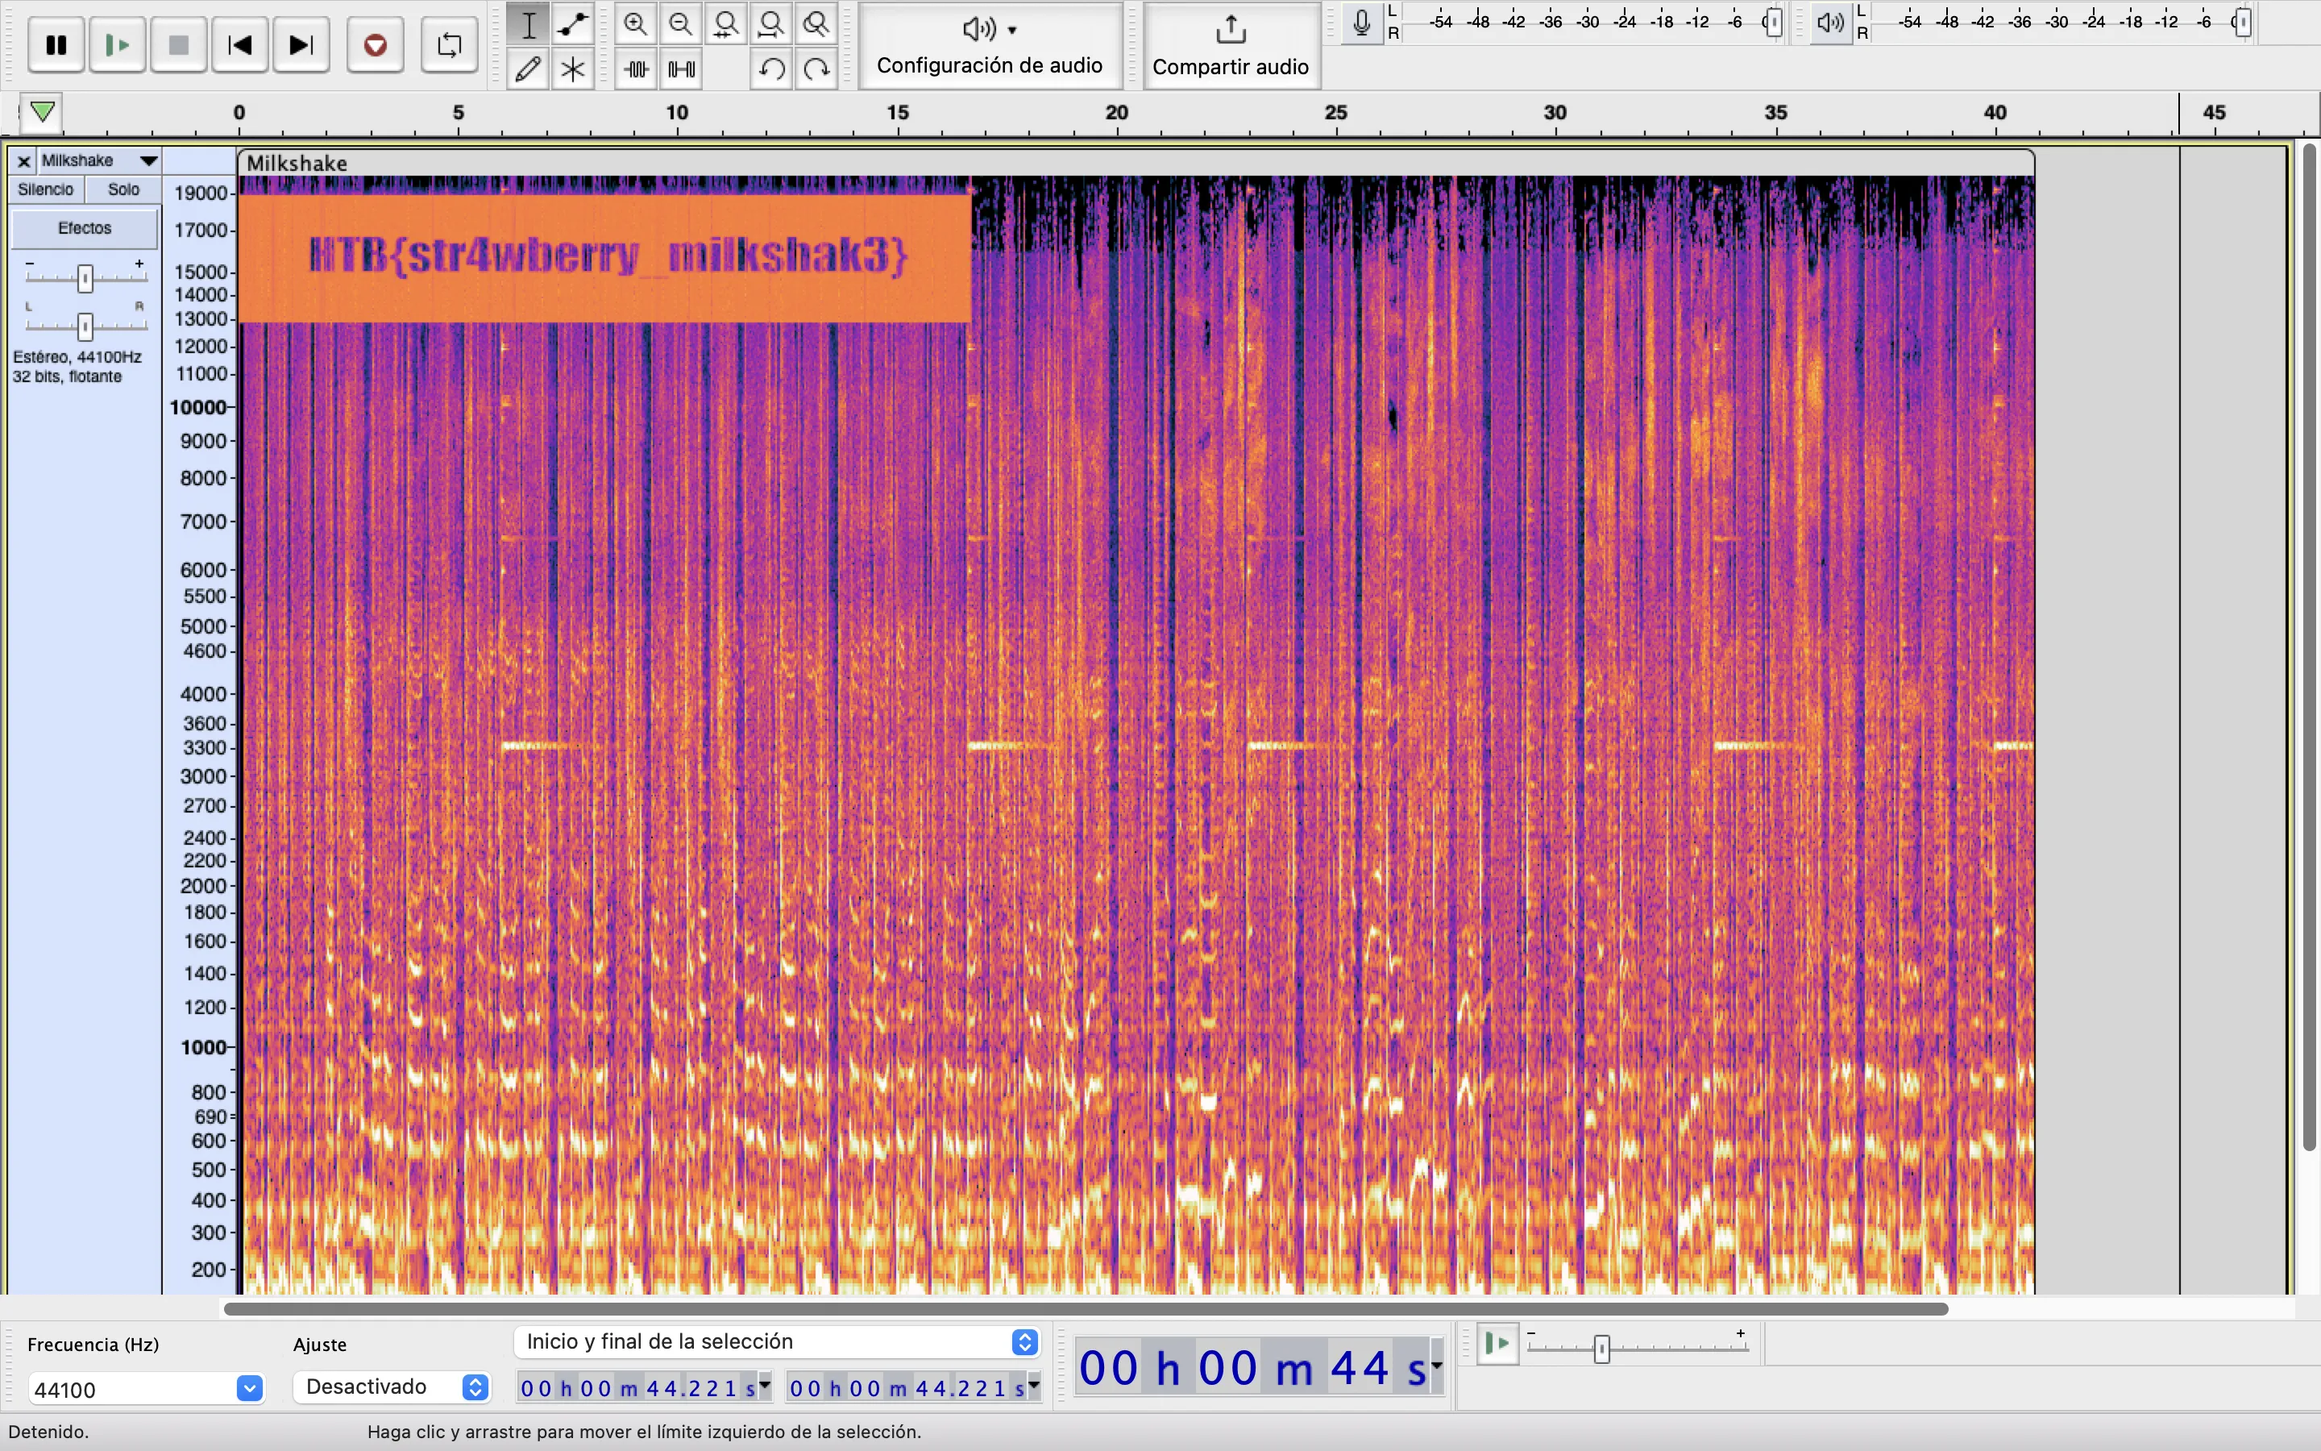Click the Efectos button
The width and height of the screenshot is (2321, 1451).
[85, 228]
